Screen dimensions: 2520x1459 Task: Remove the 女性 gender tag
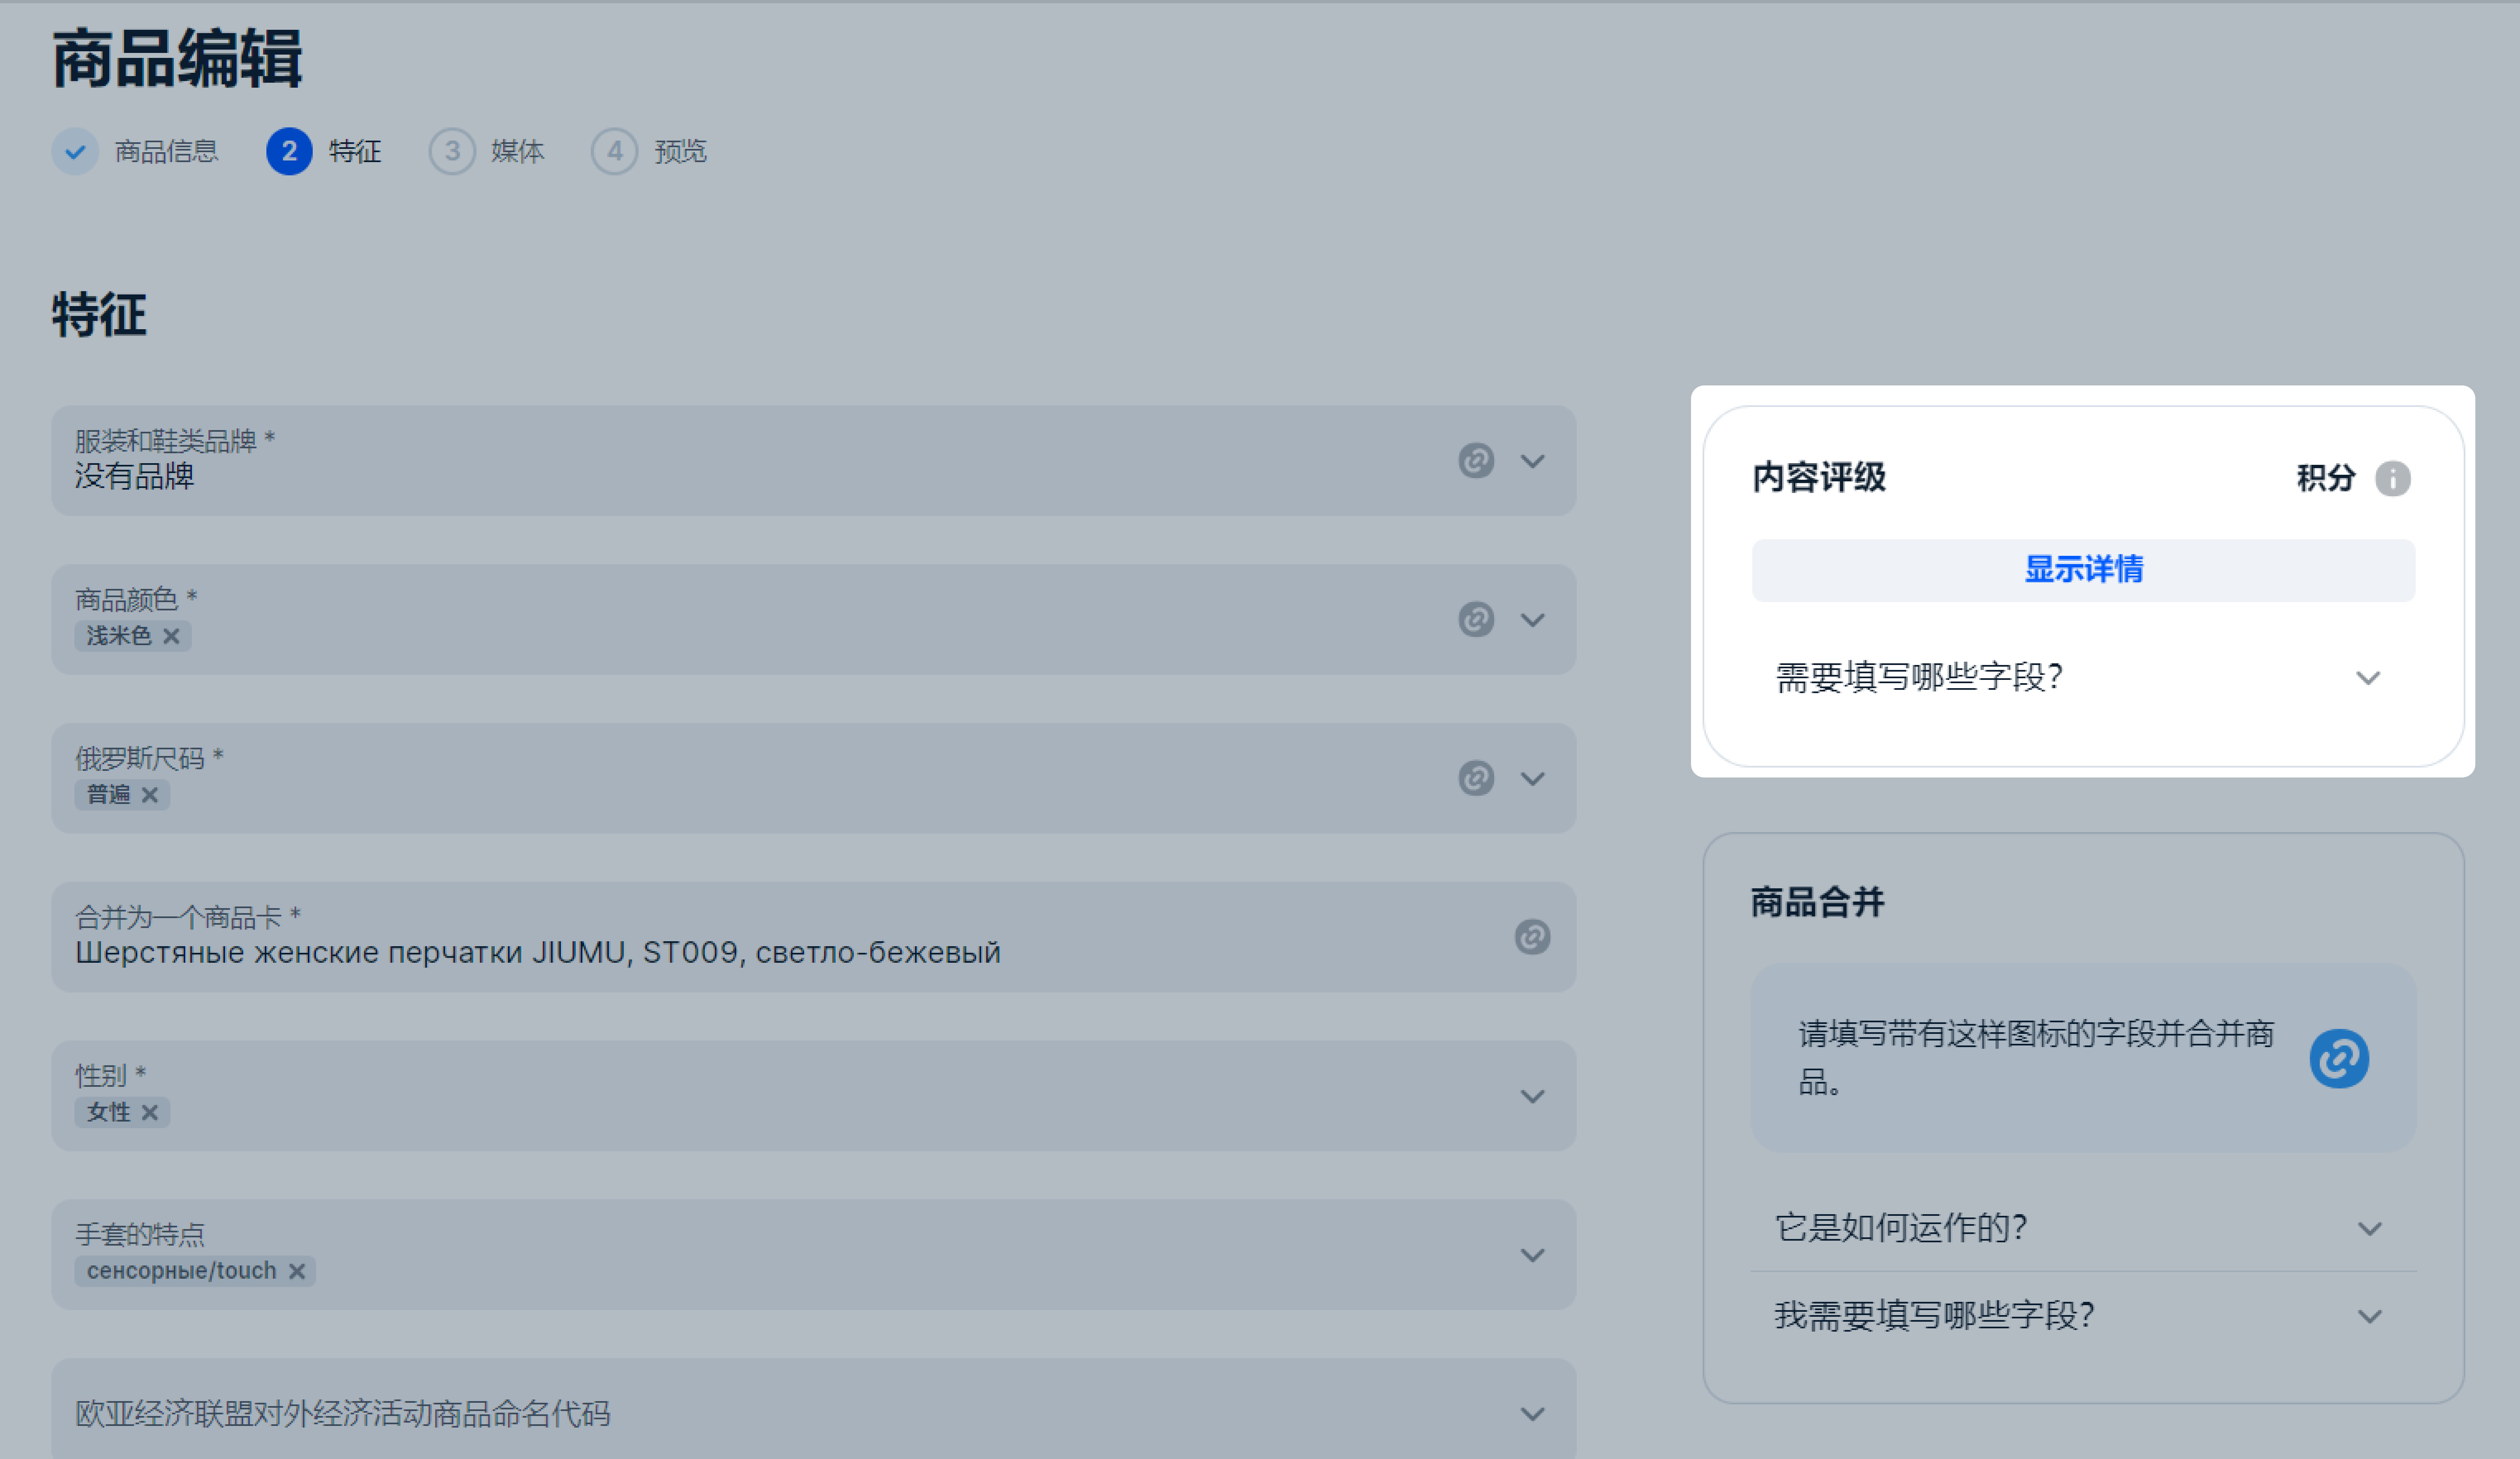click(x=150, y=1112)
